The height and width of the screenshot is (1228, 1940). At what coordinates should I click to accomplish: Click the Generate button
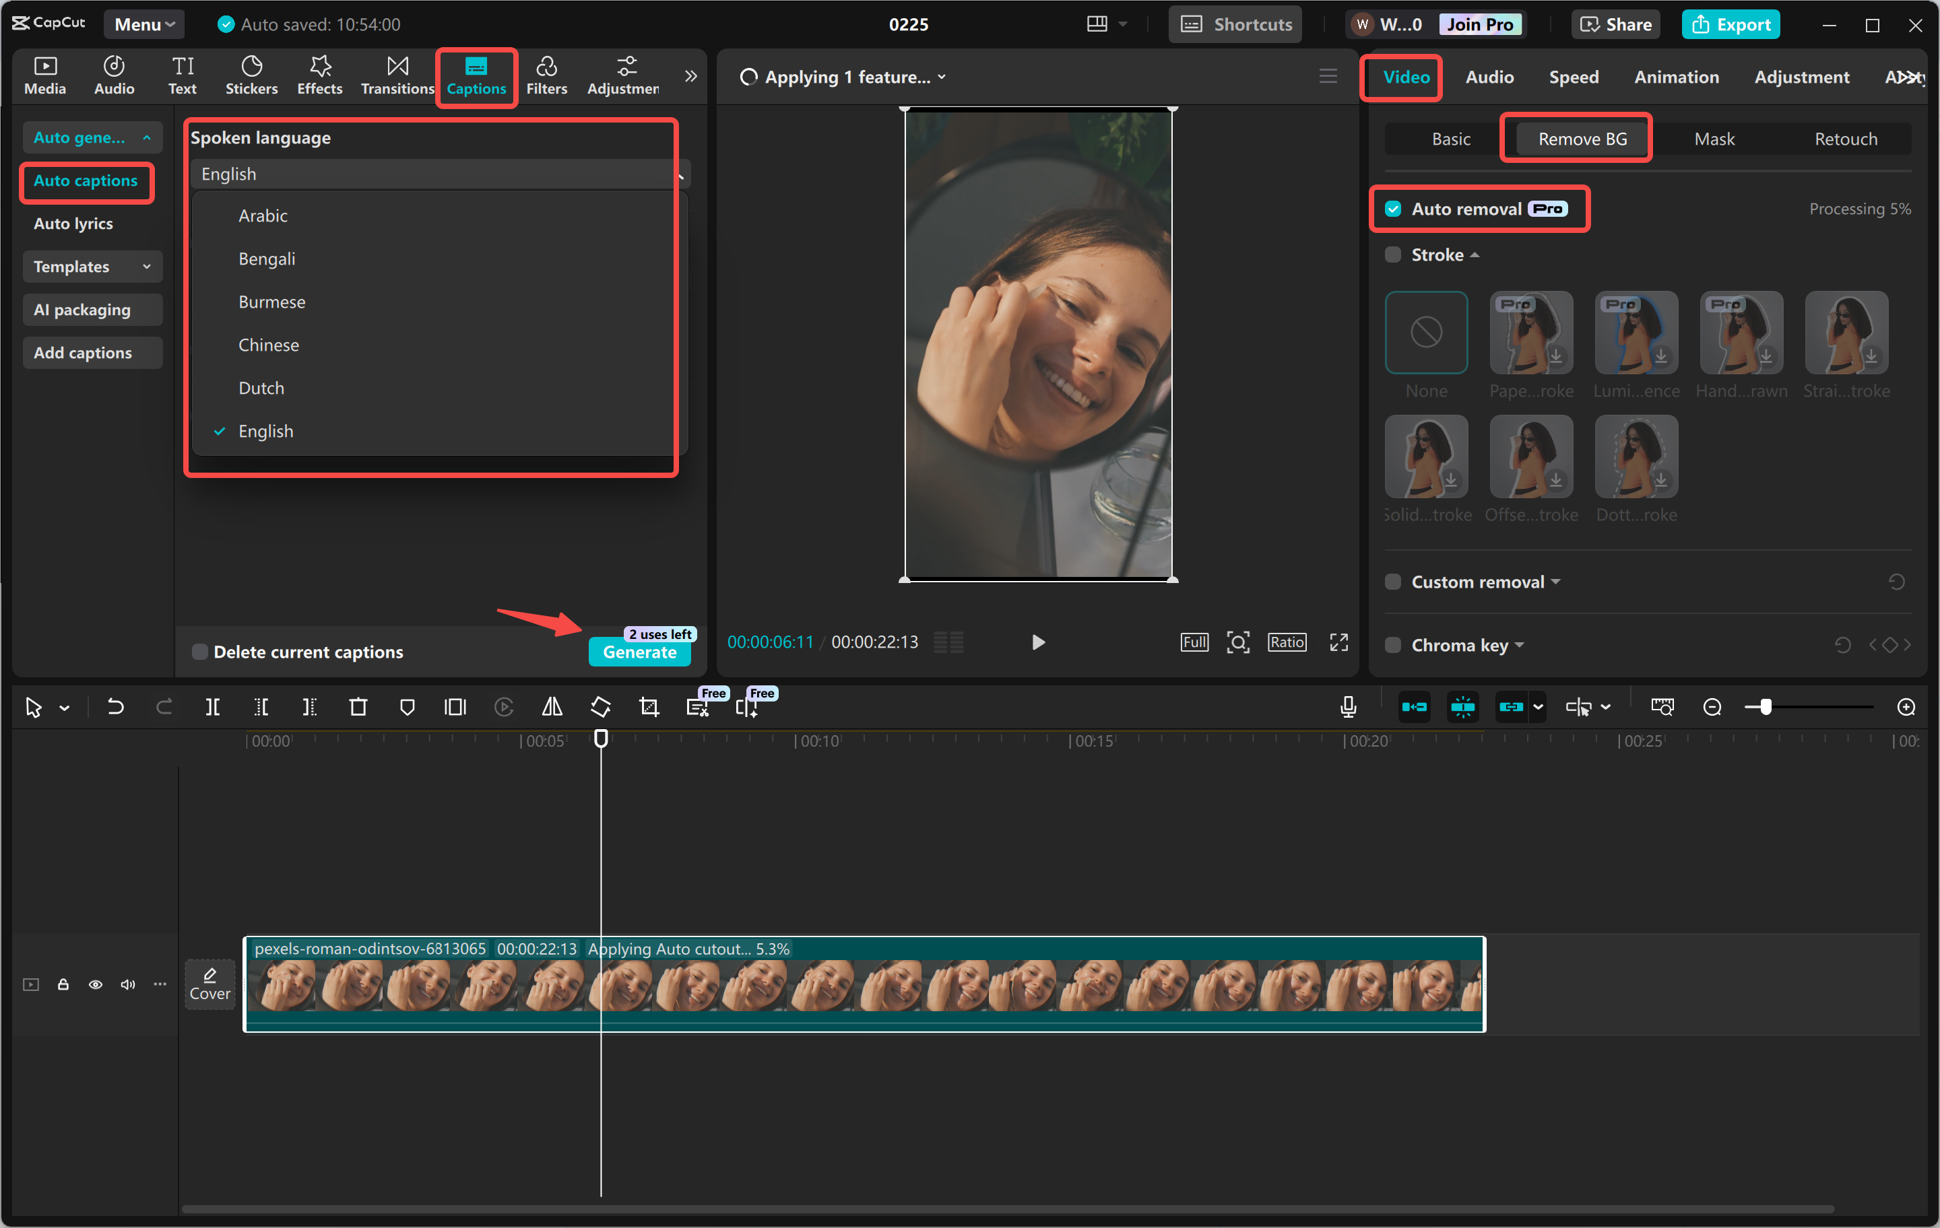(x=639, y=652)
